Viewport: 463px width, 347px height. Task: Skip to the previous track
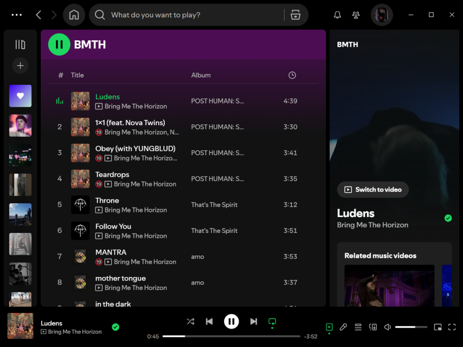pyautogui.click(x=209, y=321)
